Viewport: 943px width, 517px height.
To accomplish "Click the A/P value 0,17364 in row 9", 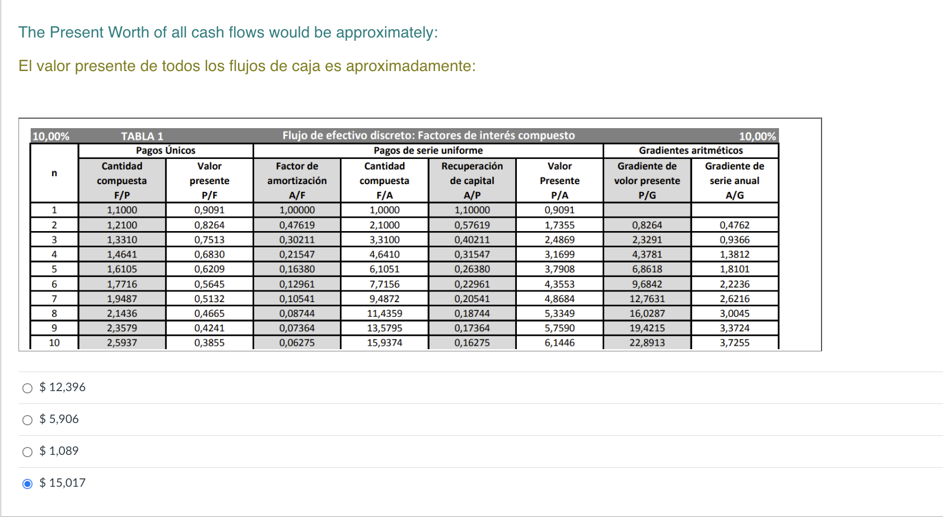I will [472, 328].
